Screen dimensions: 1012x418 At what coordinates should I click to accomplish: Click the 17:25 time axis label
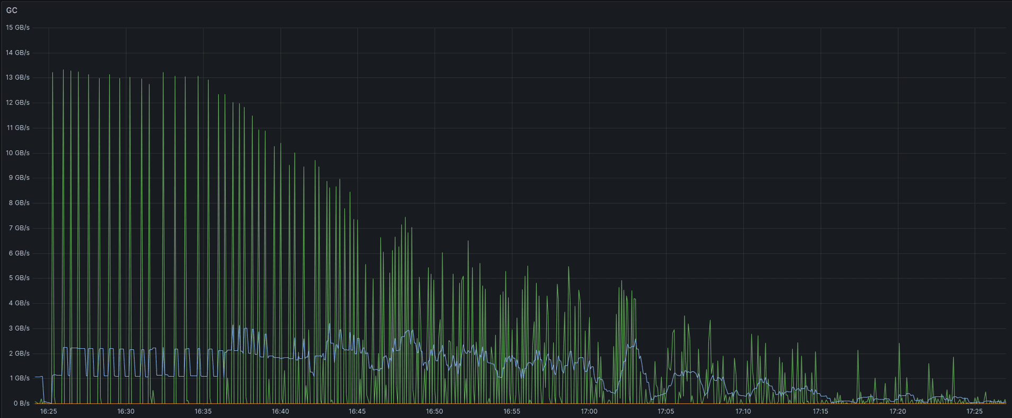coord(974,411)
